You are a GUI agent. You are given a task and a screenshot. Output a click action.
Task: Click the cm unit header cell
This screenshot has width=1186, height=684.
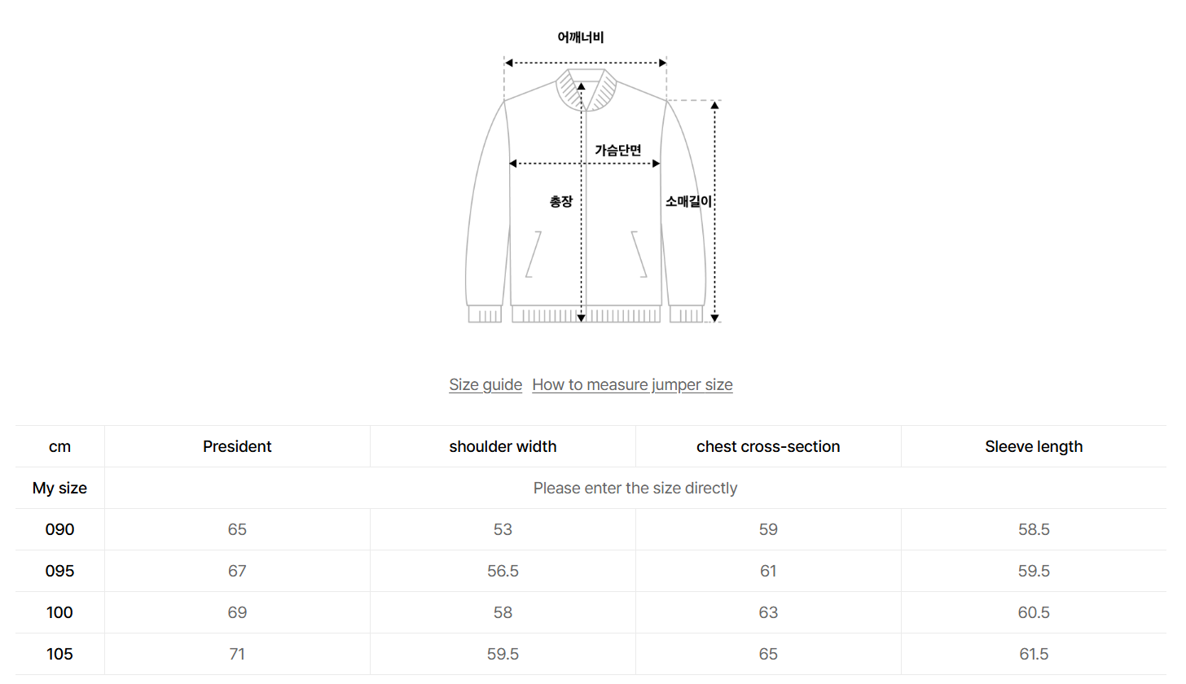[59, 447]
